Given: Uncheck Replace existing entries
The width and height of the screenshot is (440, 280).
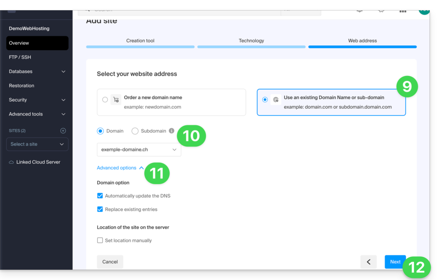Looking at the screenshot, I should click(x=100, y=209).
